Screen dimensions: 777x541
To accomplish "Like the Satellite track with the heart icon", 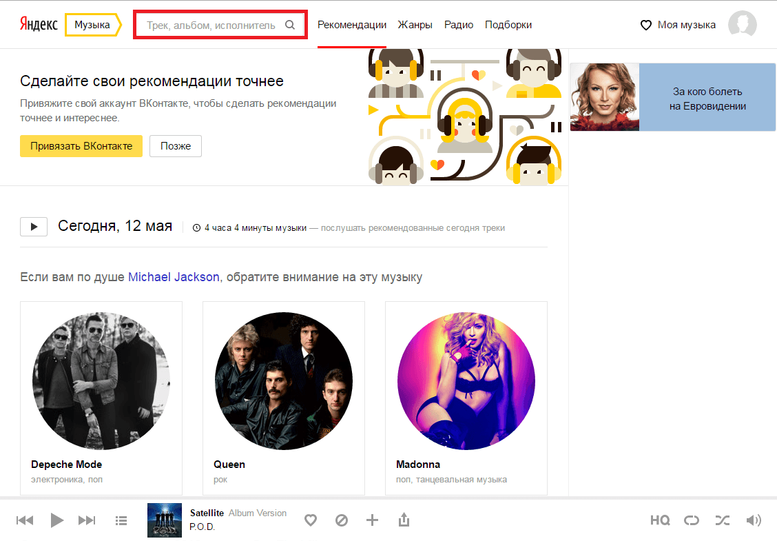I will click(x=311, y=520).
